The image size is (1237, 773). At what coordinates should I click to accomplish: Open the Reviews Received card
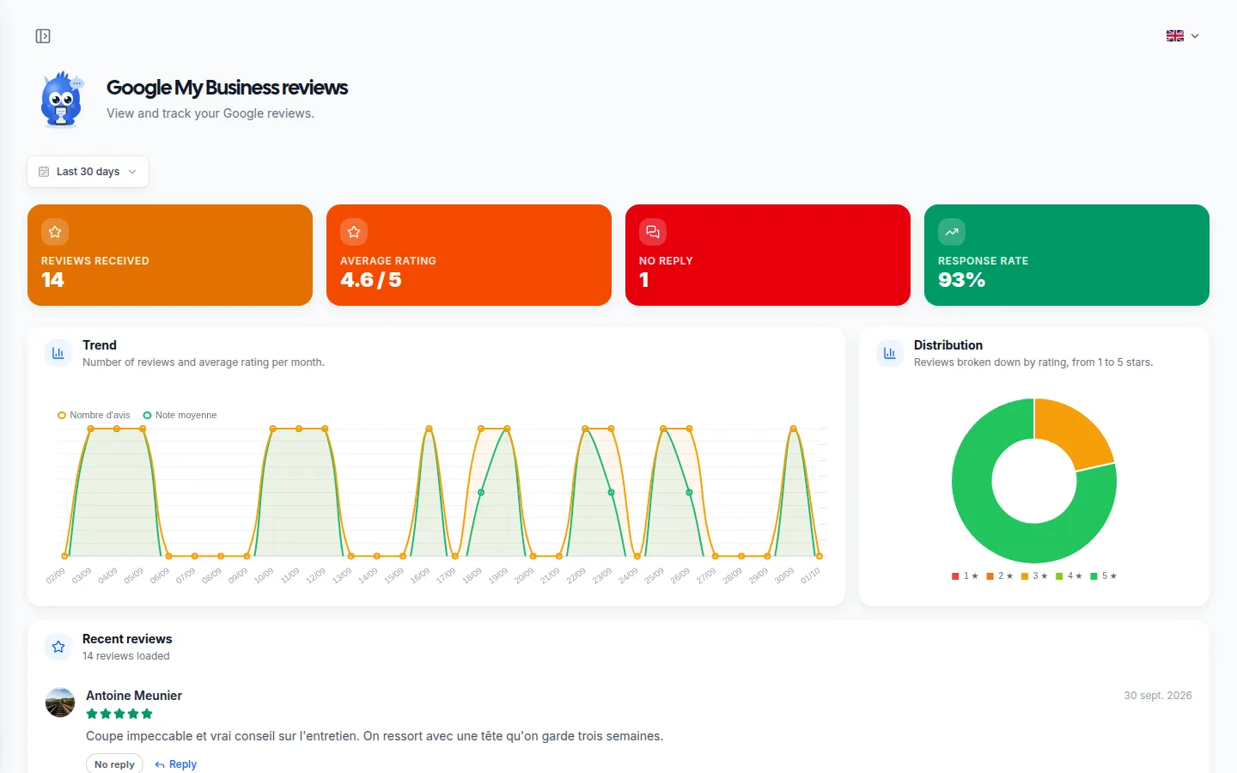(170, 255)
